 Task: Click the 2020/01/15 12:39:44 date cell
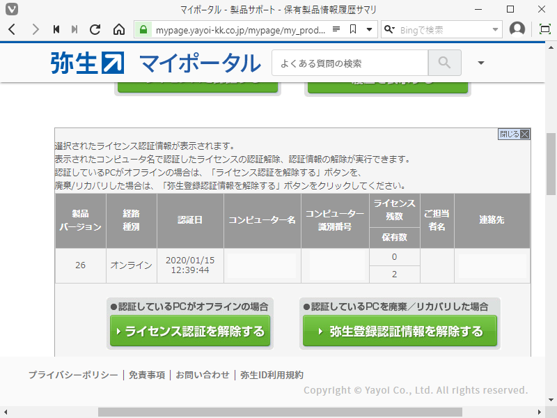(190, 265)
